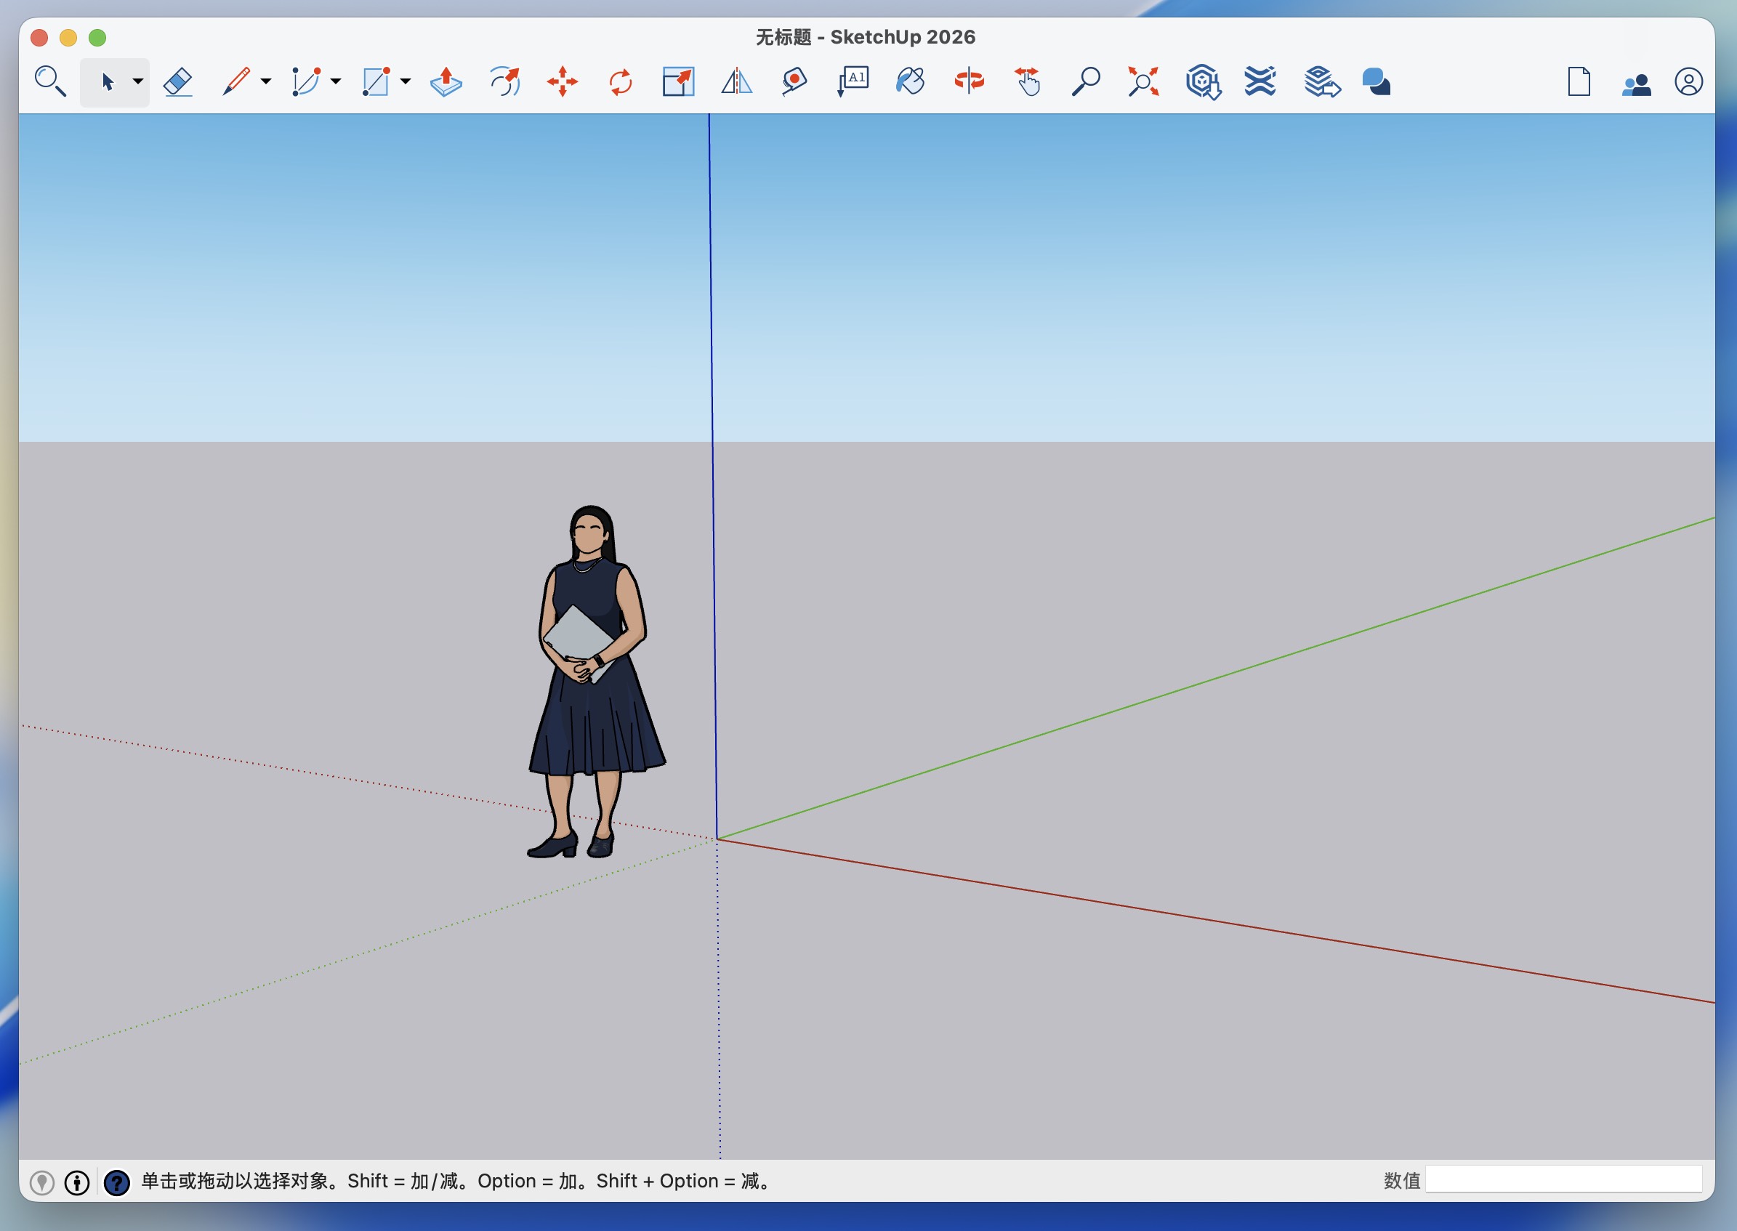Image resolution: width=1737 pixels, height=1231 pixels.
Task: Select the Paint Bucket tool
Action: coord(911,82)
